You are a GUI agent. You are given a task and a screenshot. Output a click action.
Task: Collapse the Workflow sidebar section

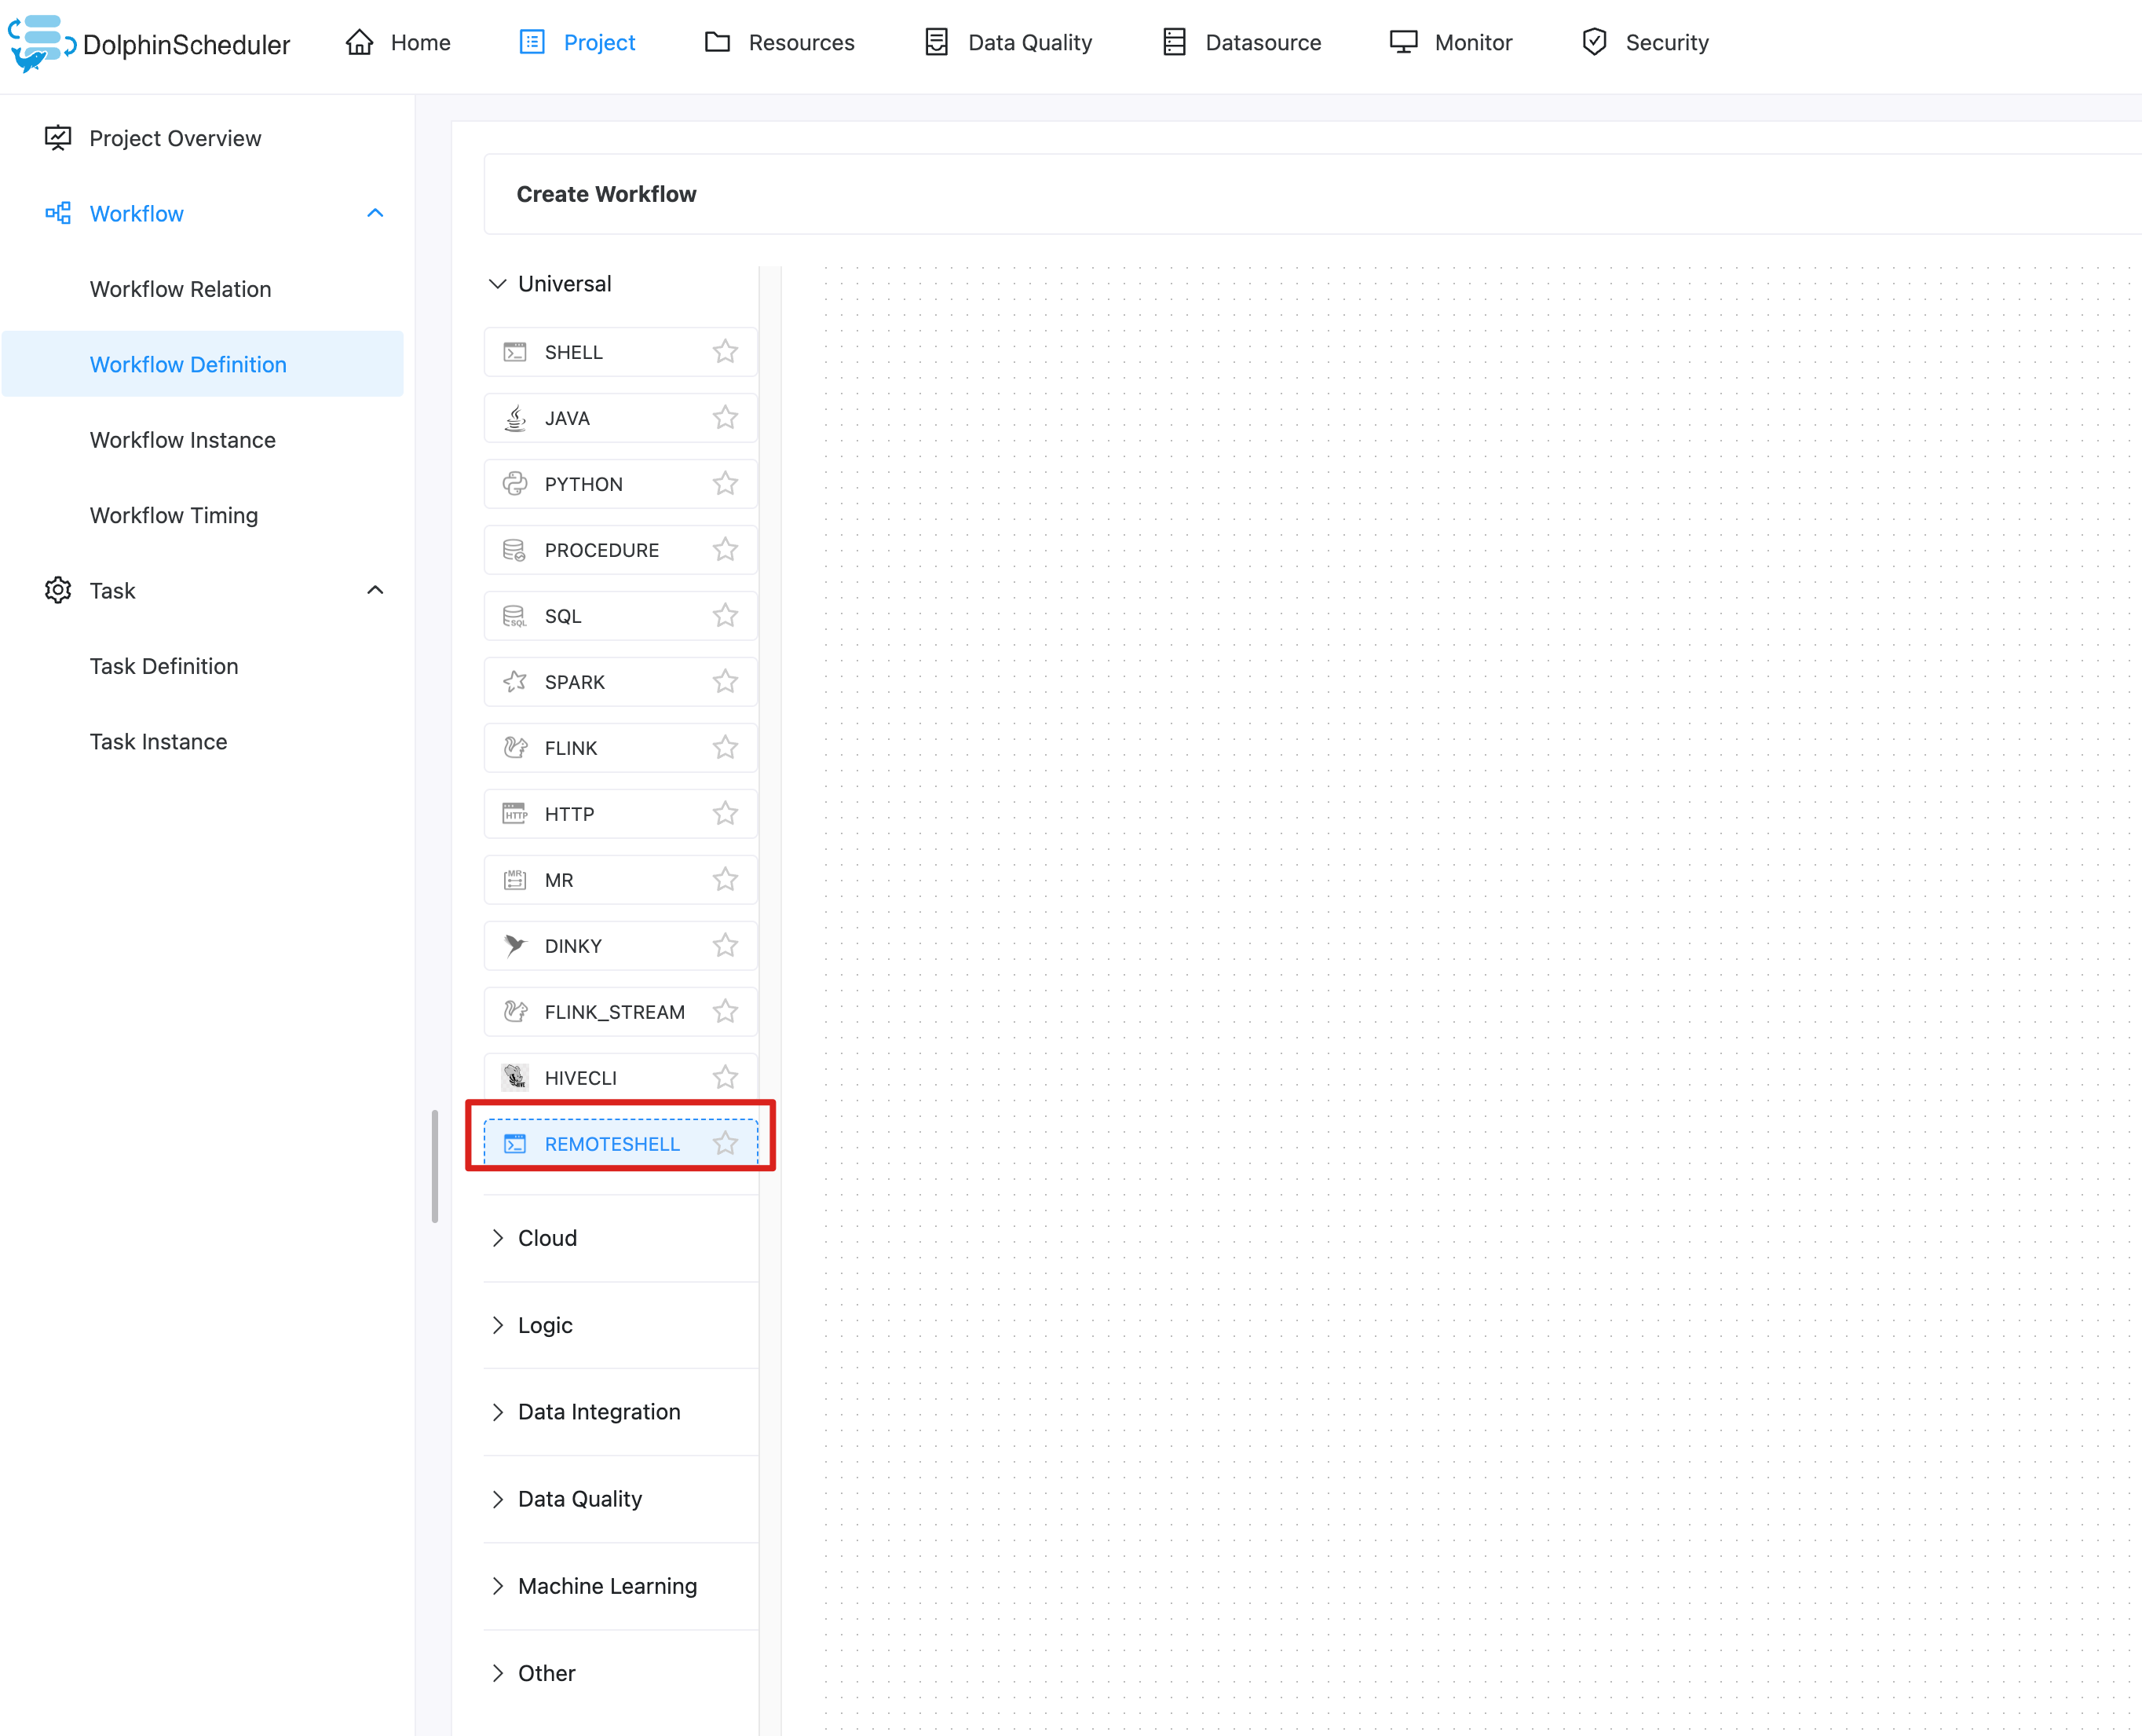pos(375,213)
